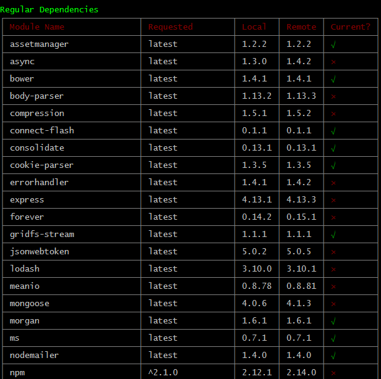The image size is (381, 379).
Task: Click local version '3.10.0' for lodash
Action: (257, 269)
